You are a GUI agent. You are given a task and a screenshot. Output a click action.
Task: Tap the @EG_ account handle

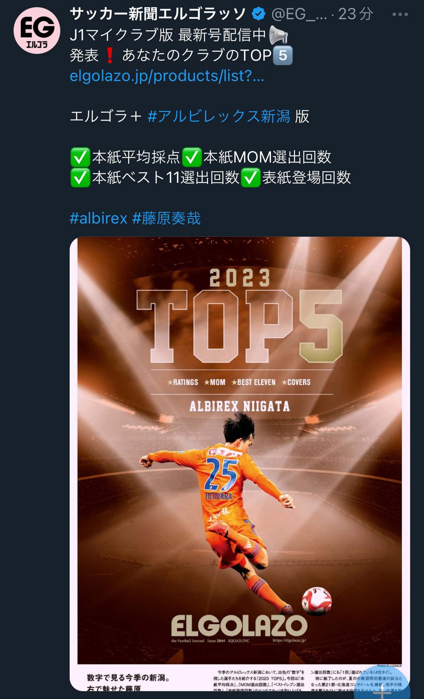click(x=299, y=14)
